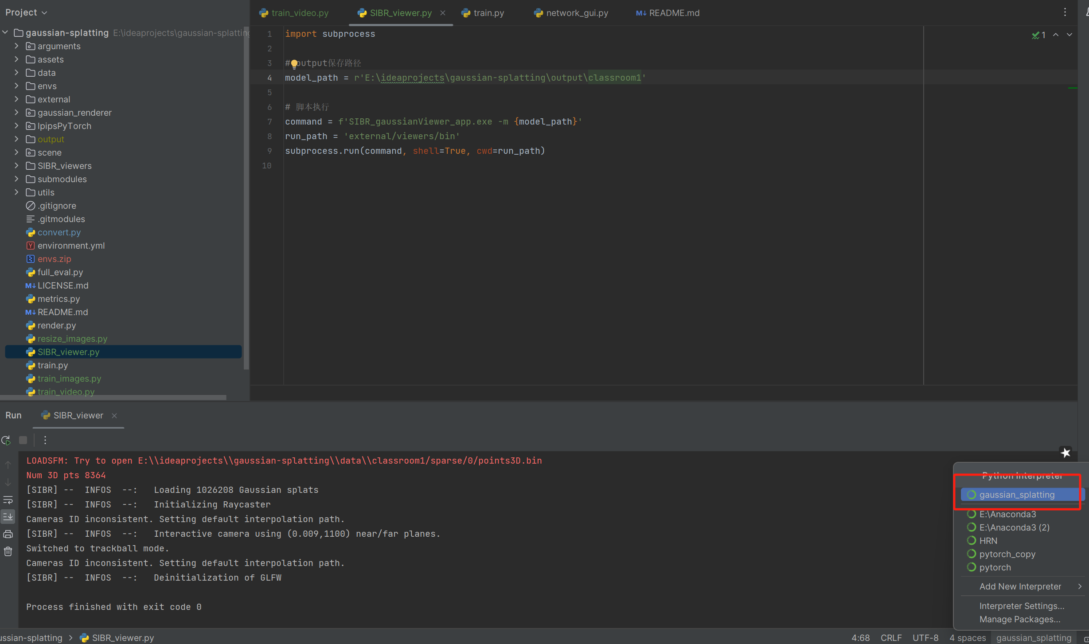
Task: Open the Run toolbar more-options menu
Action: pyautogui.click(x=45, y=440)
